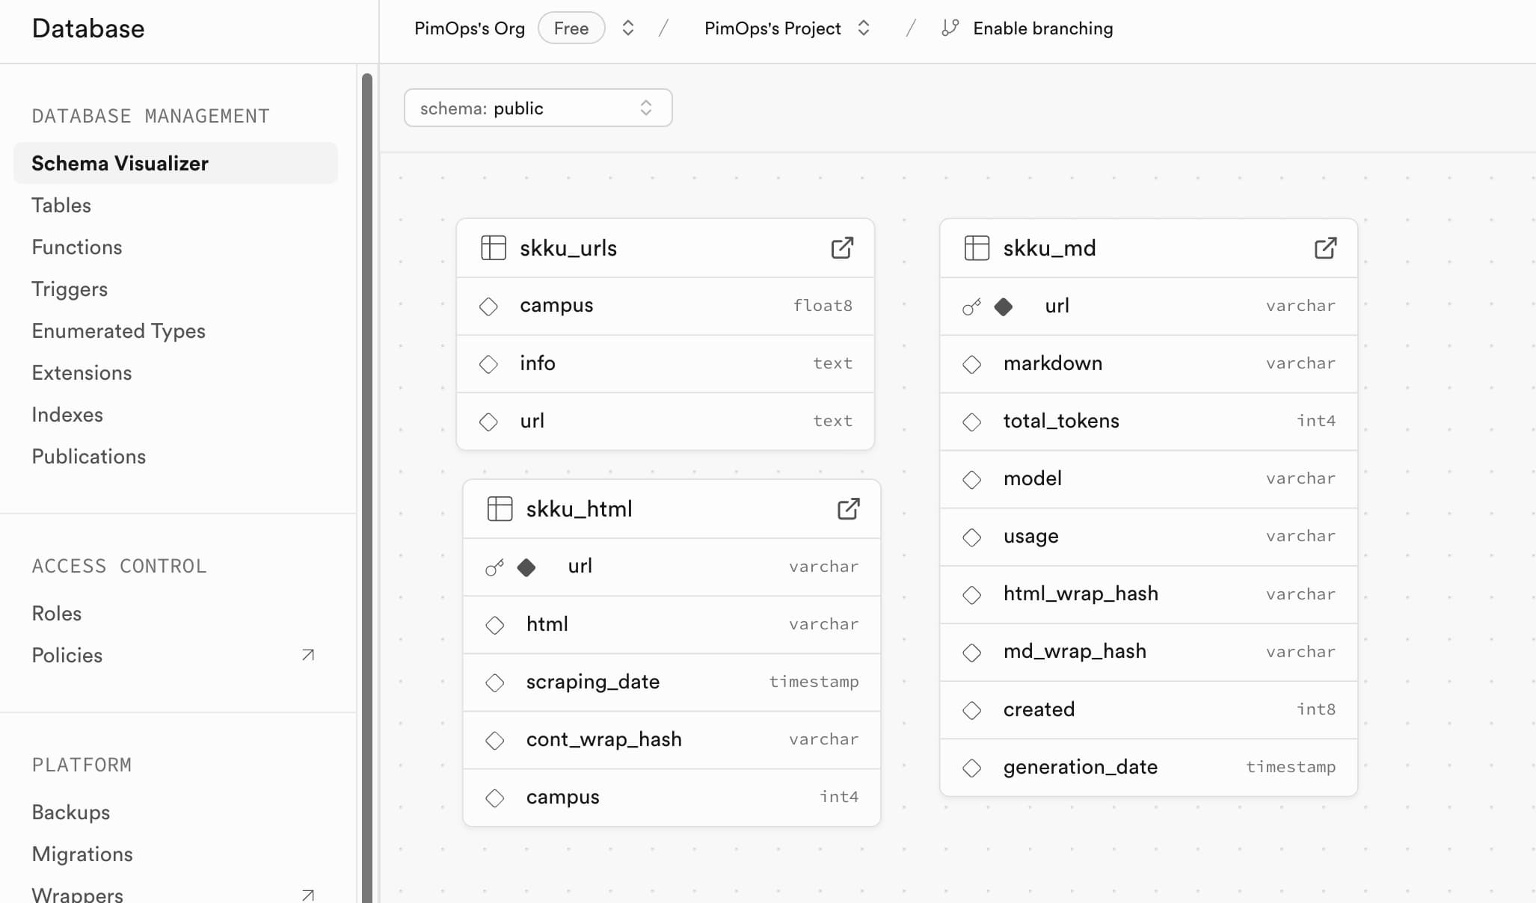Screen dimensions: 1536x903
Task: Click the skku_urls table grid icon
Action: click(x=494, y=248)
